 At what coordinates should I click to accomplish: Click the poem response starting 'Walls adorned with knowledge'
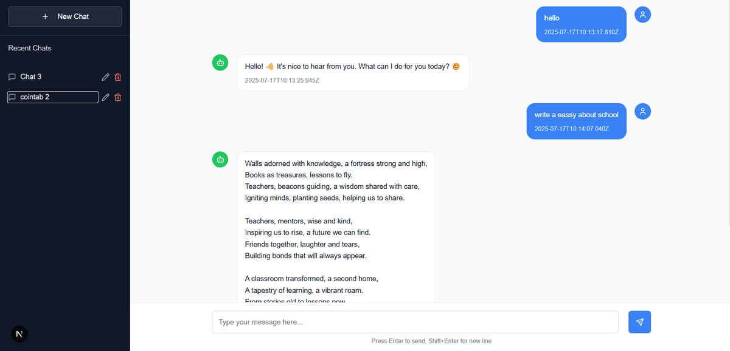tap(336, 227)
